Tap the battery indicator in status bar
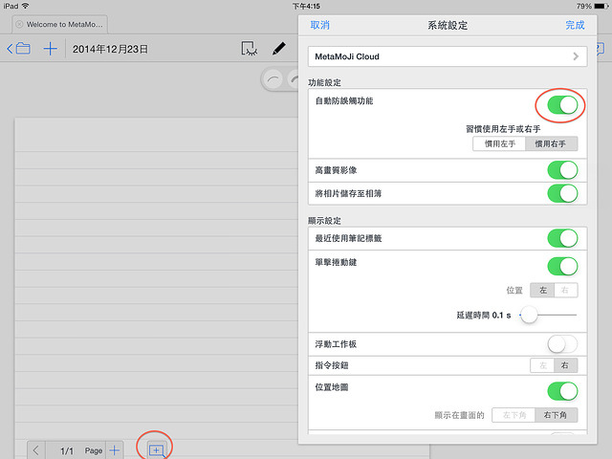612x459 pixels. click(x=601, y=6)
